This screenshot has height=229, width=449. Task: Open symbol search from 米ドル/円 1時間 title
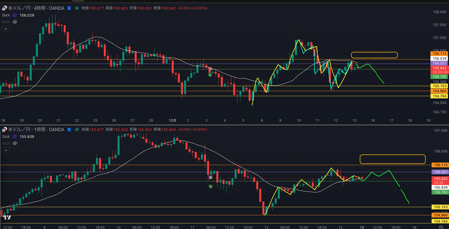(x=36, y=129)
